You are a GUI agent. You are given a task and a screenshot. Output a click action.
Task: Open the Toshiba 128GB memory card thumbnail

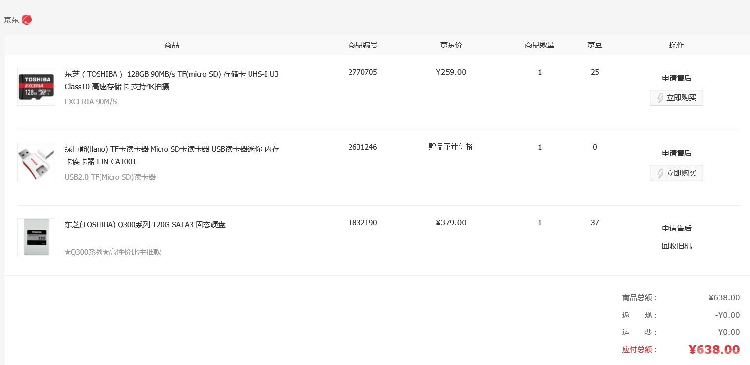click(x=36, y=87)
